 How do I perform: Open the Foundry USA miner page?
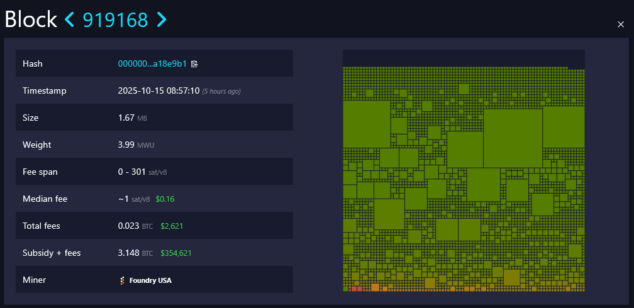coord(150,280)
